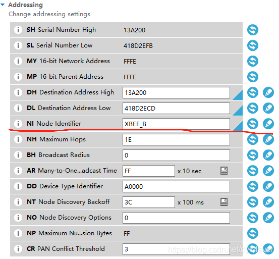Edit the NH Maximum Hops field
Screen dimensions: 279x259
(x=176, y=139)
